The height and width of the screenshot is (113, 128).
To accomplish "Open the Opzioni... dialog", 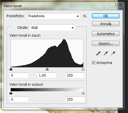I will [x=106, y=43].
